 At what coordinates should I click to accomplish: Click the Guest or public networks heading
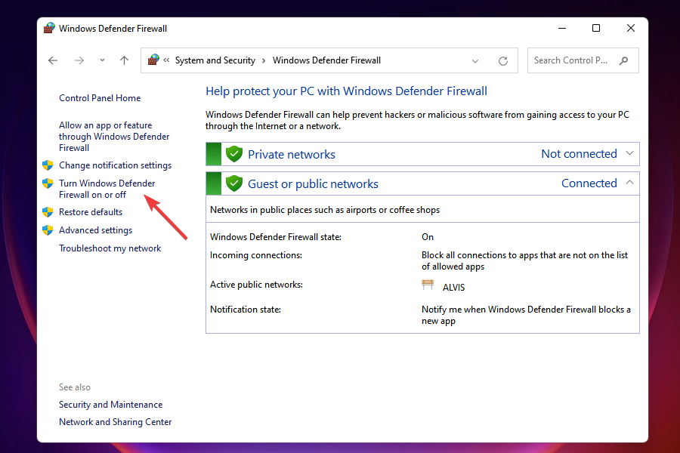tap(313, 183)
